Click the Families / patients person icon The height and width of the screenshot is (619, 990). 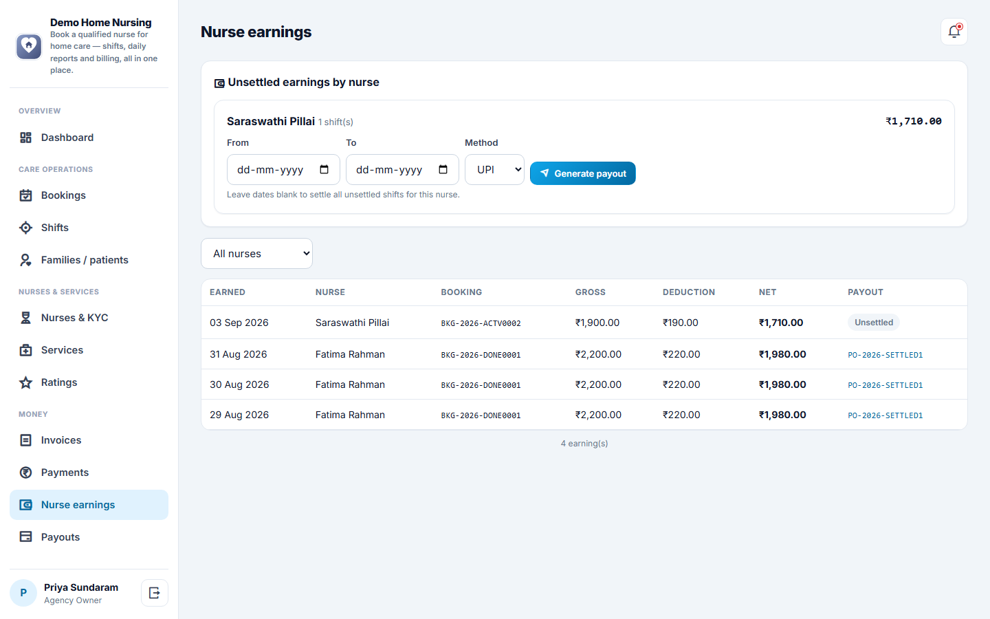(25, 260)
